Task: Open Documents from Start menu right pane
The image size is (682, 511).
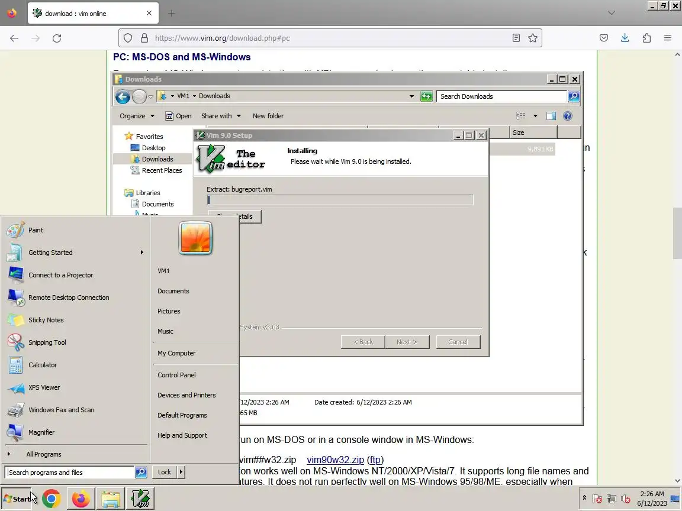Action: [173, 291]
